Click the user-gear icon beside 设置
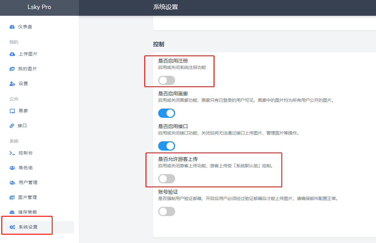 coord(12,84)
